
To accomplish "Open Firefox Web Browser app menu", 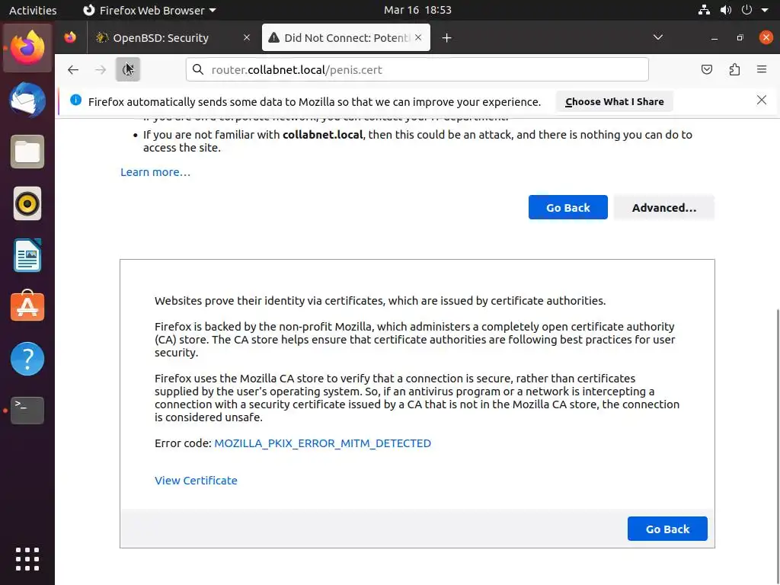I will (149, 10).
